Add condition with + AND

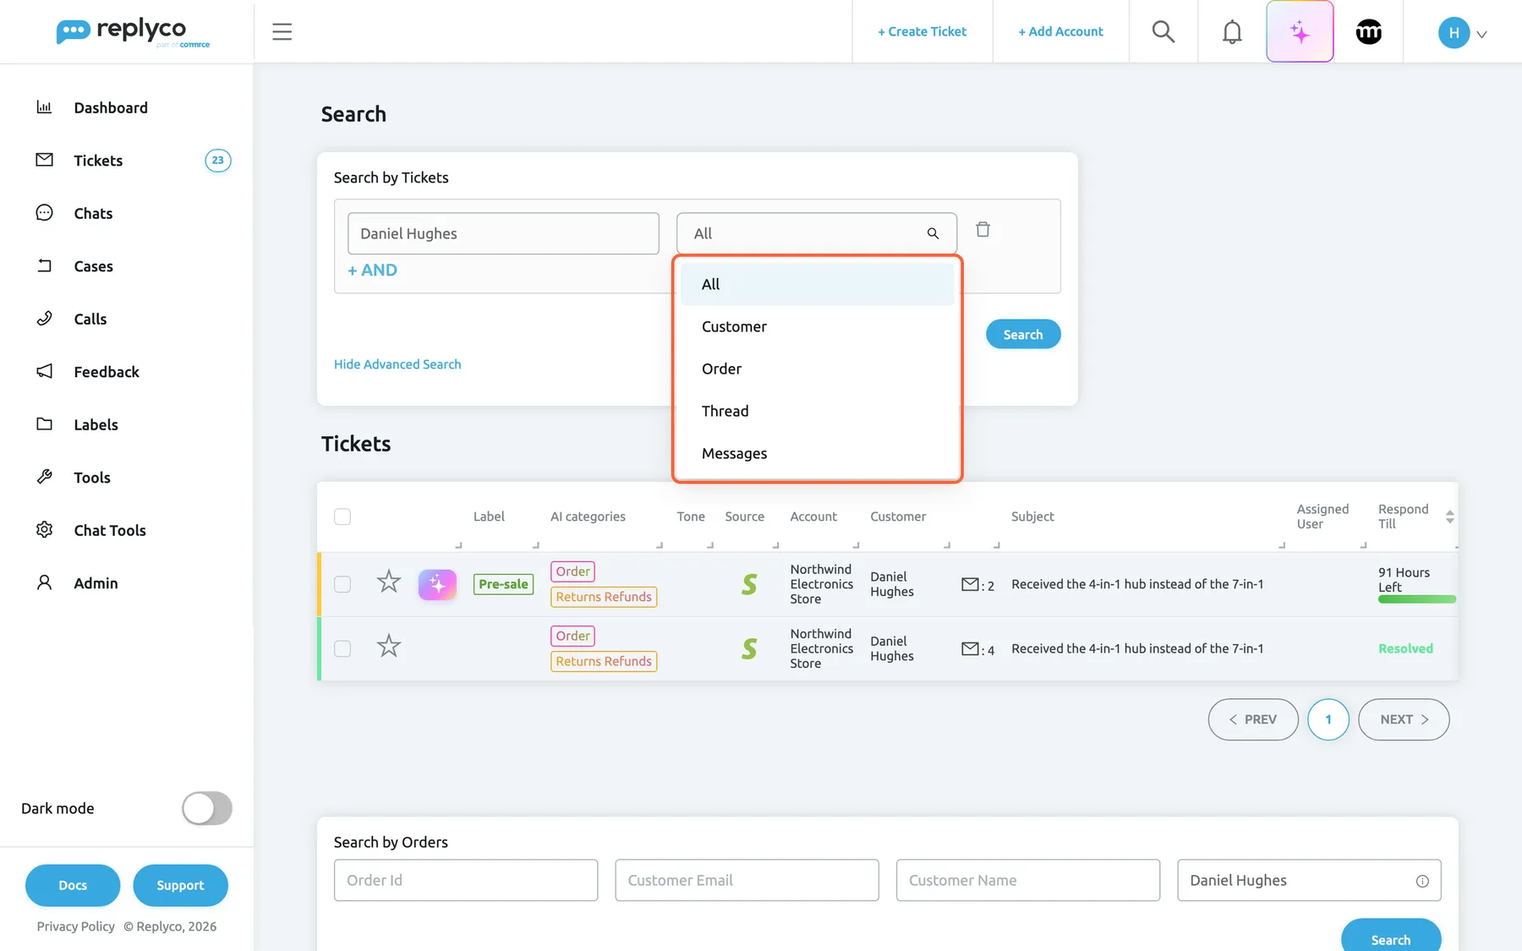(x=372, y=270)
